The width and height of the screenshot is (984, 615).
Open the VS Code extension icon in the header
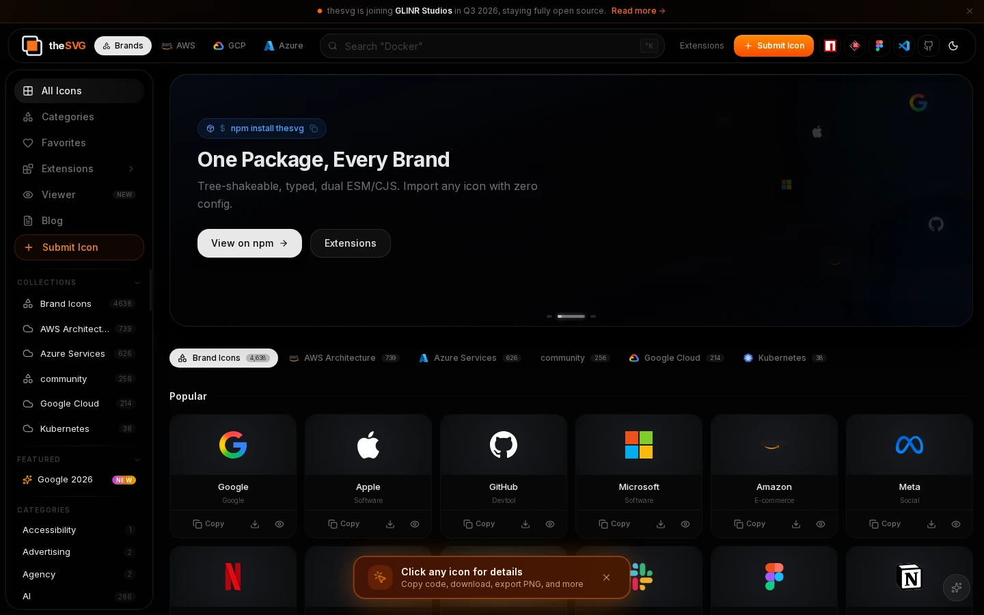[904, 46]
